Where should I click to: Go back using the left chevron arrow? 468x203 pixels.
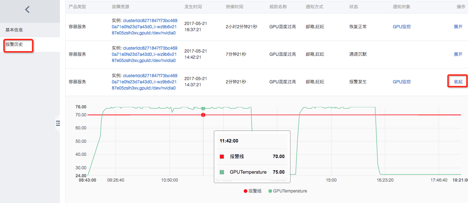click(x=27, y=10)
